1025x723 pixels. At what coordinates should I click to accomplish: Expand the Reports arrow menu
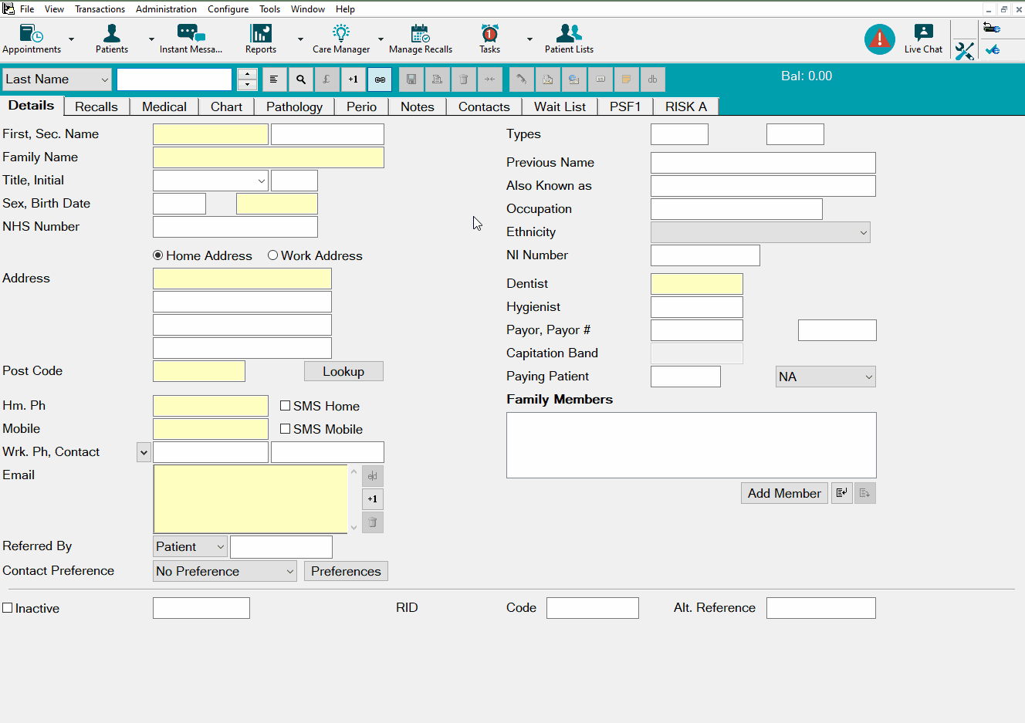[300, 39]
